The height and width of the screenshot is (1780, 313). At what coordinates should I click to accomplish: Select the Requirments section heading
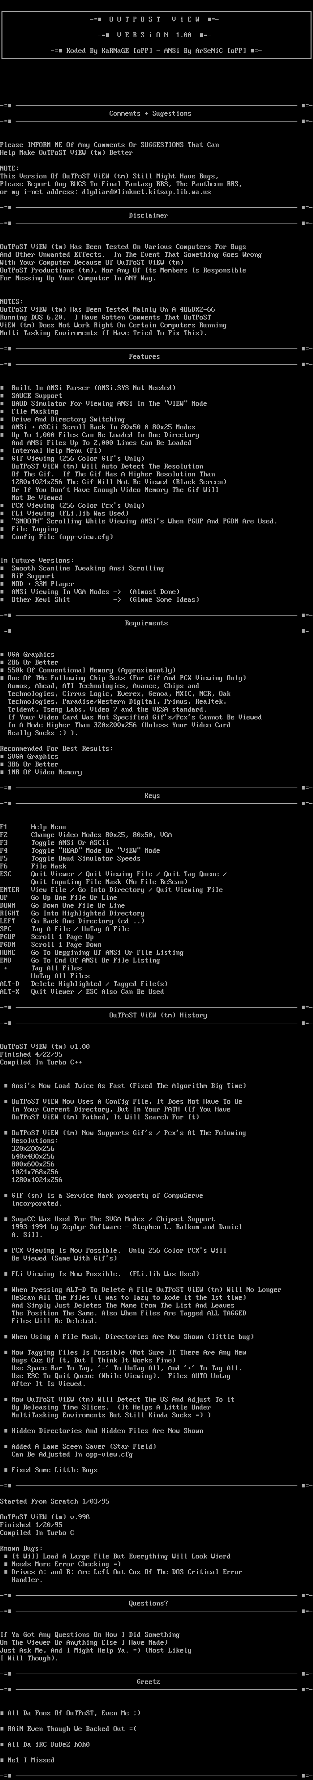[146, 623]
